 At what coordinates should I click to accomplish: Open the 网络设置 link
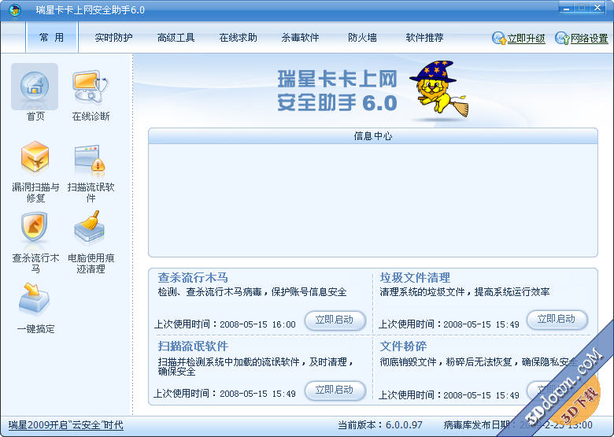coord(590,39)
